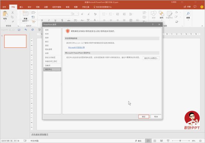Click the Undo icon in quick access toolbar

coord(26,30)
